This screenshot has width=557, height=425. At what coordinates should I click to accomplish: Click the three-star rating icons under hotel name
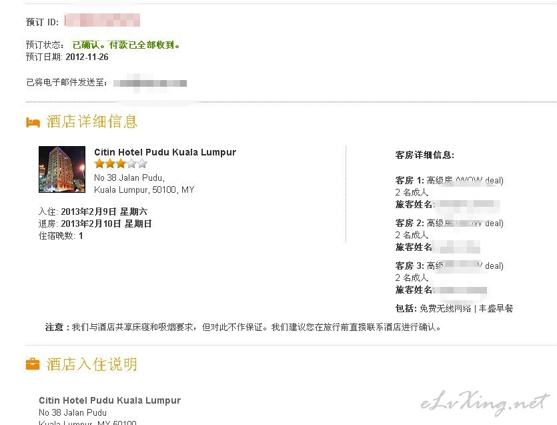[121, 164]
